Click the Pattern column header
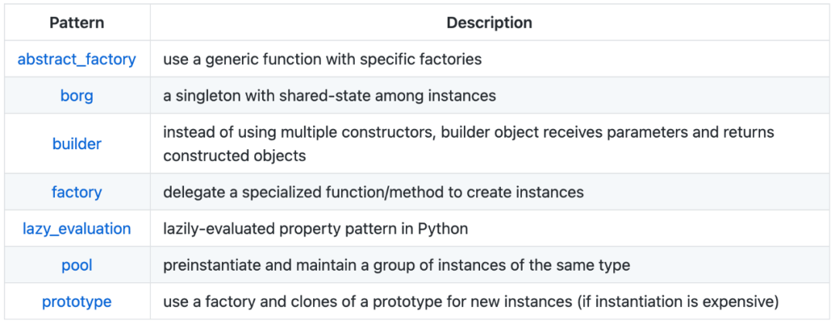The height and width of the screenshot is (324, 835). tap(77, 22)
